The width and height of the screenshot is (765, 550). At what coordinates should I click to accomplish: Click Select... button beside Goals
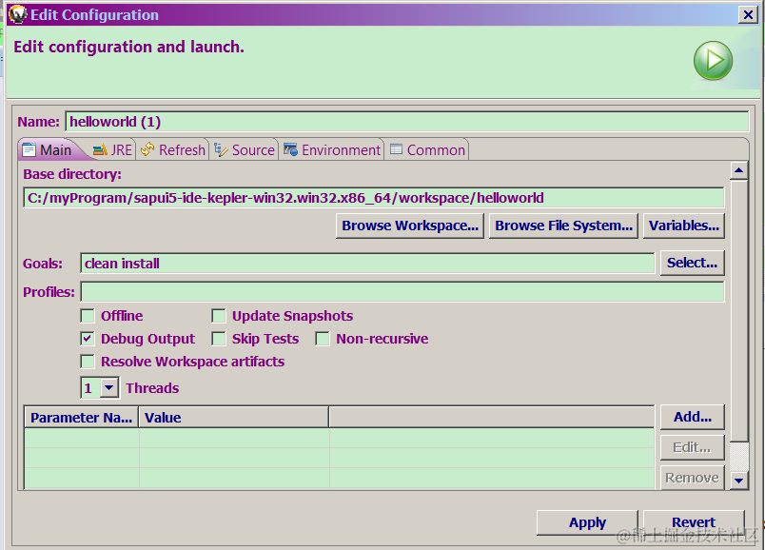coord(692,263)
